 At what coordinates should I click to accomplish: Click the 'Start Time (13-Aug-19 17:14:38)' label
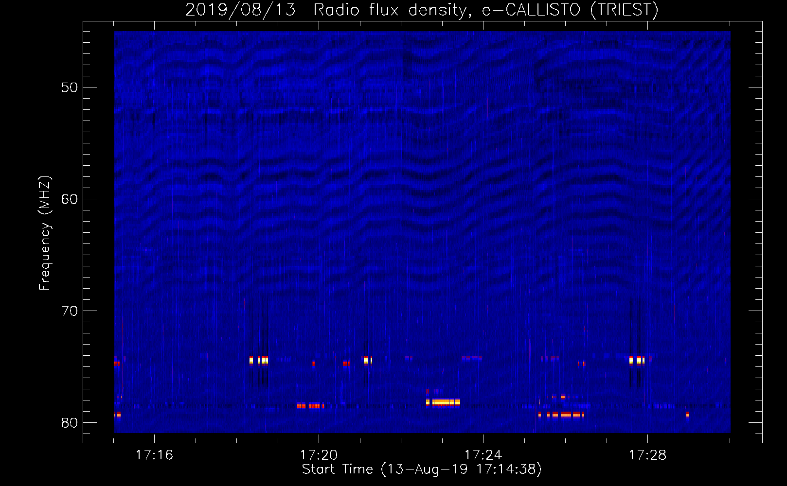tap(422, 469)
